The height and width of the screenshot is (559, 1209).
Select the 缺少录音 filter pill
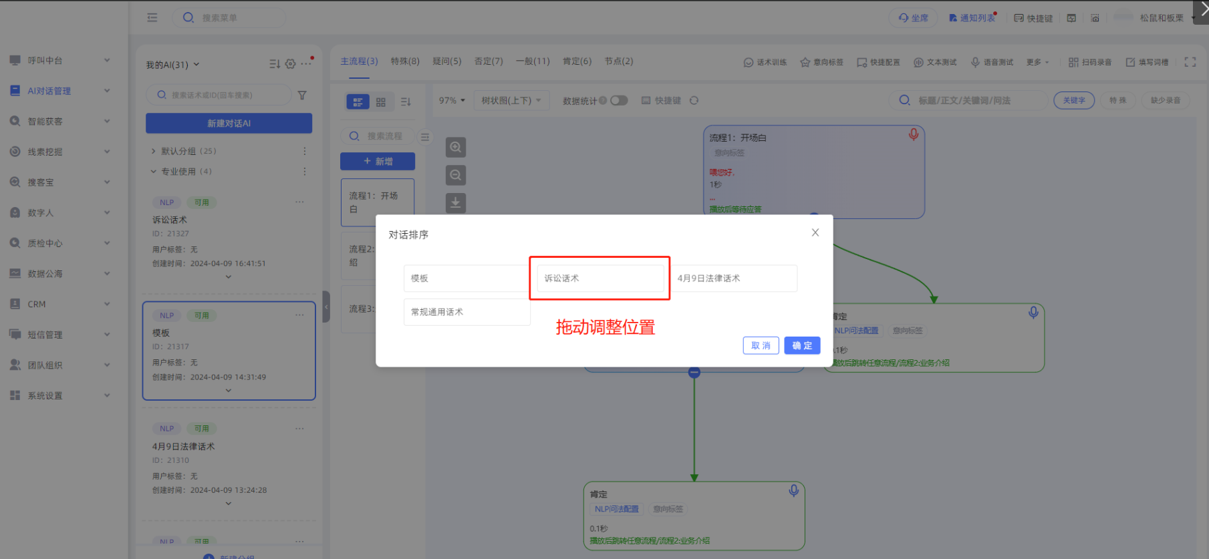[1165, 101]
